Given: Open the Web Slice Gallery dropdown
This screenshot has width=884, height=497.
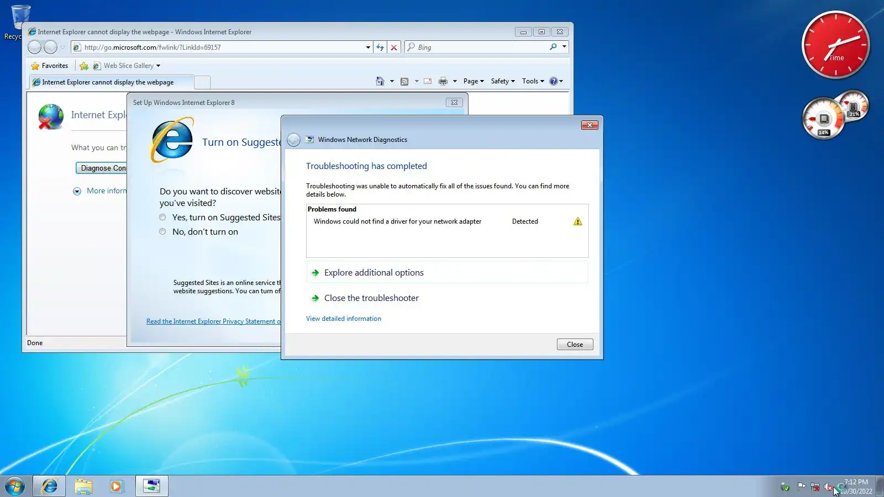Looking at the screenshot, I should pos(127,66).
